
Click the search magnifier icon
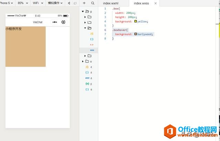92,3
